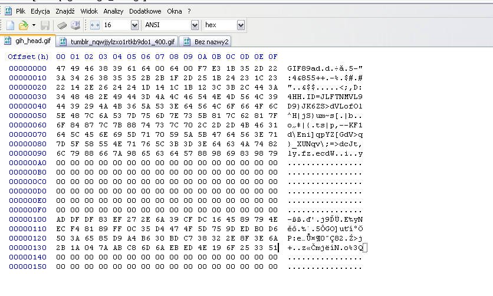Click column header 0A
Viewport: 493px width, 296px height.
click(x=202, y=57)
